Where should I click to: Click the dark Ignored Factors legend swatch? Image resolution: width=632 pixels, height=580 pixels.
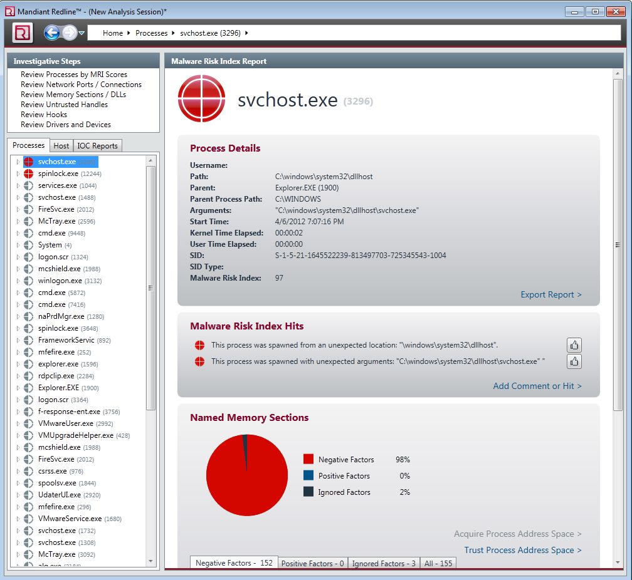[308, 492]
